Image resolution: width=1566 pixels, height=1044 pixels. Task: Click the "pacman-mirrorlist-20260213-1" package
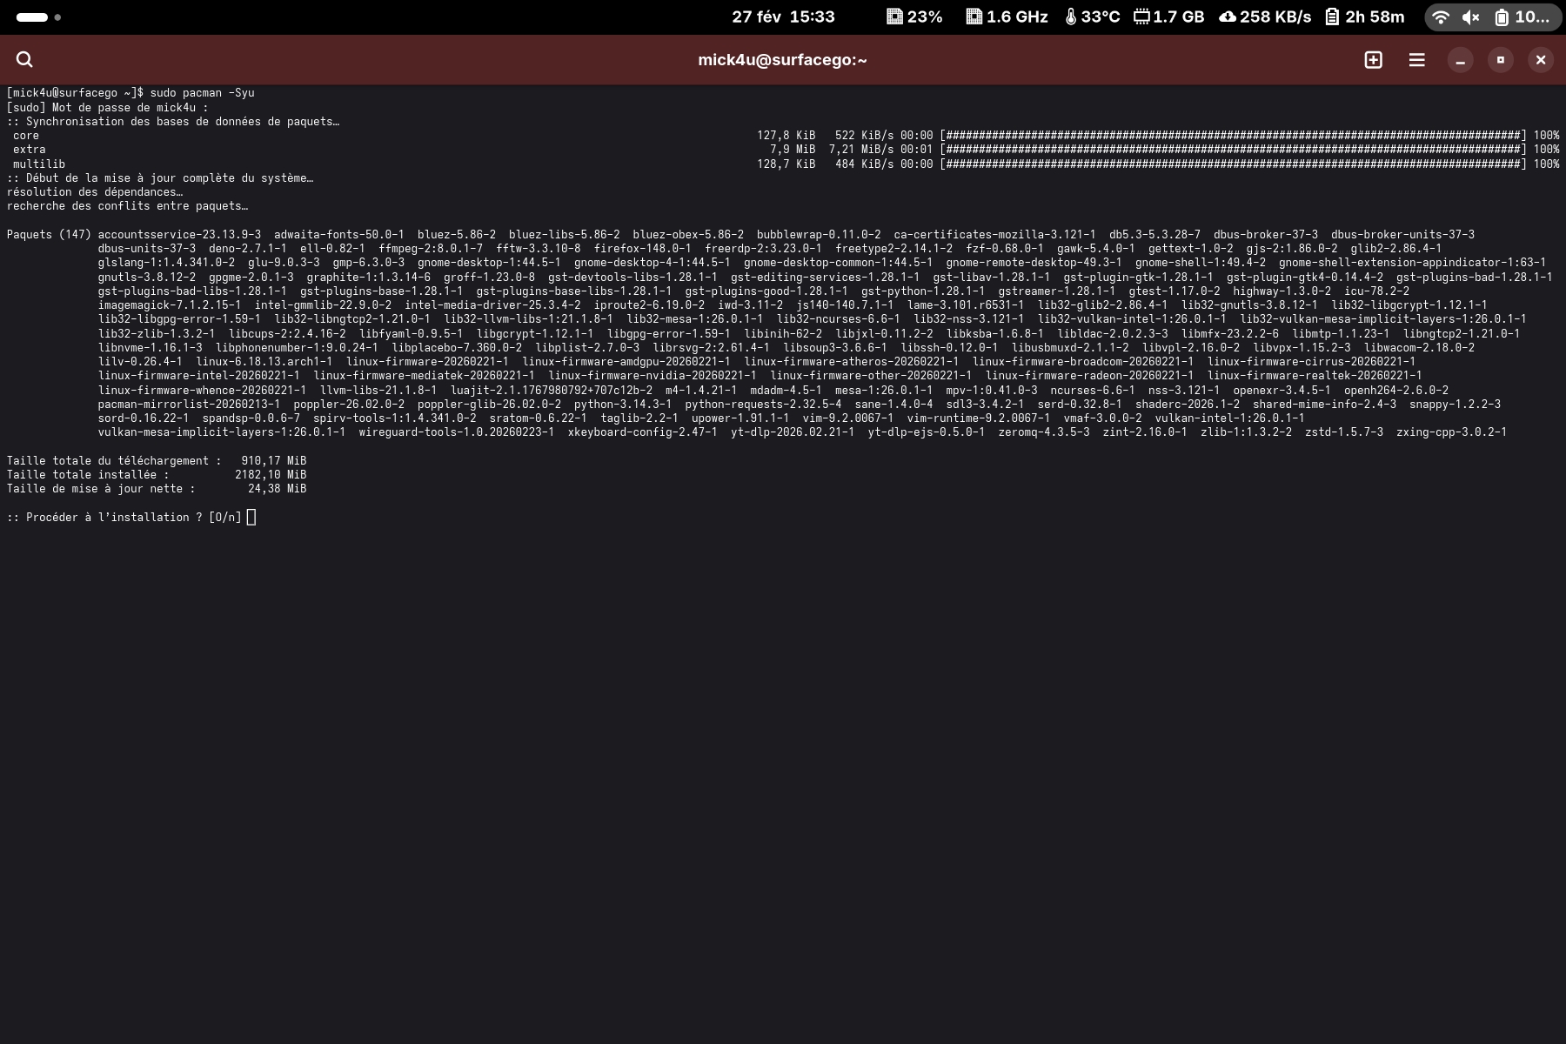click(190, 405)
